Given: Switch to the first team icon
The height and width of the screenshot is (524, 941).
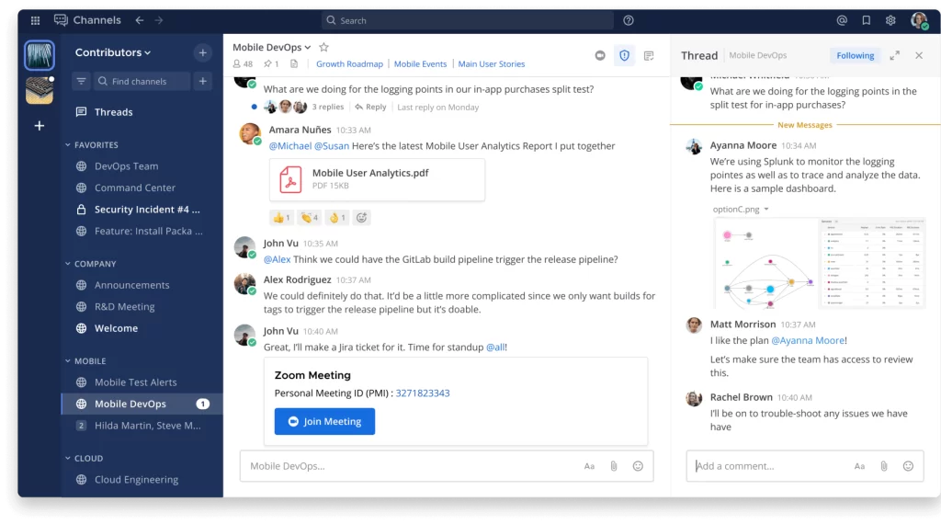Looking at the screenshot, I should click(40, 55).
